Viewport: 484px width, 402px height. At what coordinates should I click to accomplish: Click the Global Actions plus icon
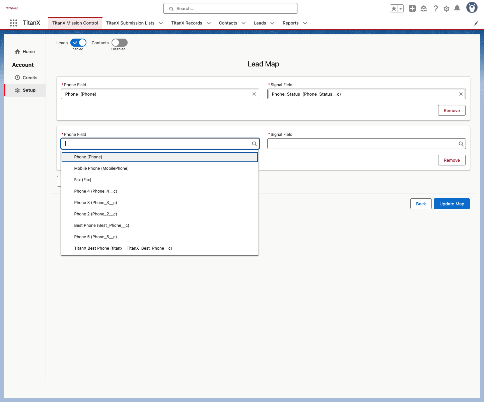pos(412,8)
